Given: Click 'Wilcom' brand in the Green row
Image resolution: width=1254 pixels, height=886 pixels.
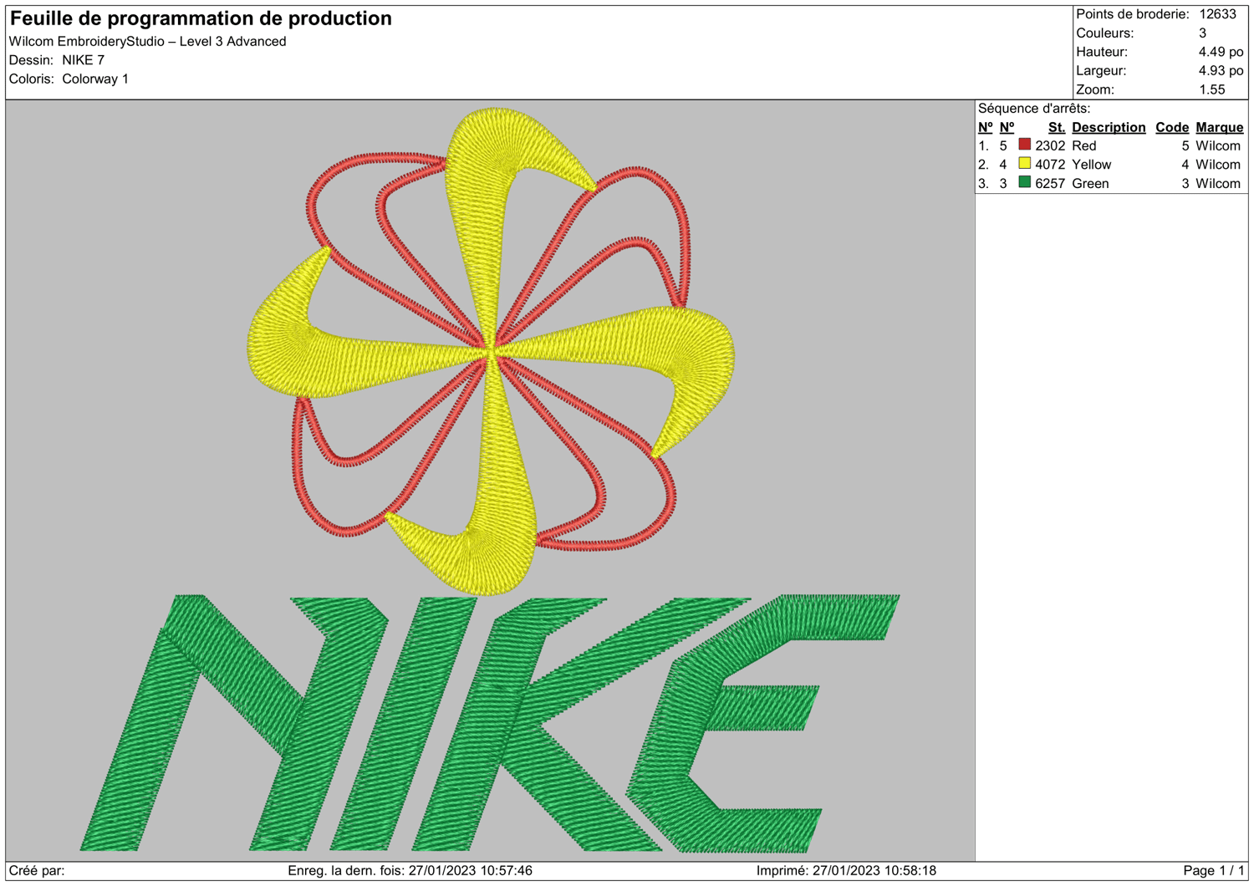Looking at the screenshot, I should [x=1218, y=184].
